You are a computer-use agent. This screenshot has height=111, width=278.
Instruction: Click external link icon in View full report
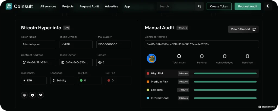[254, 29]
